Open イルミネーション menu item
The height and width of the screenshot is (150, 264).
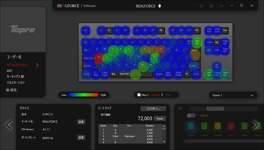click(16, 82)
